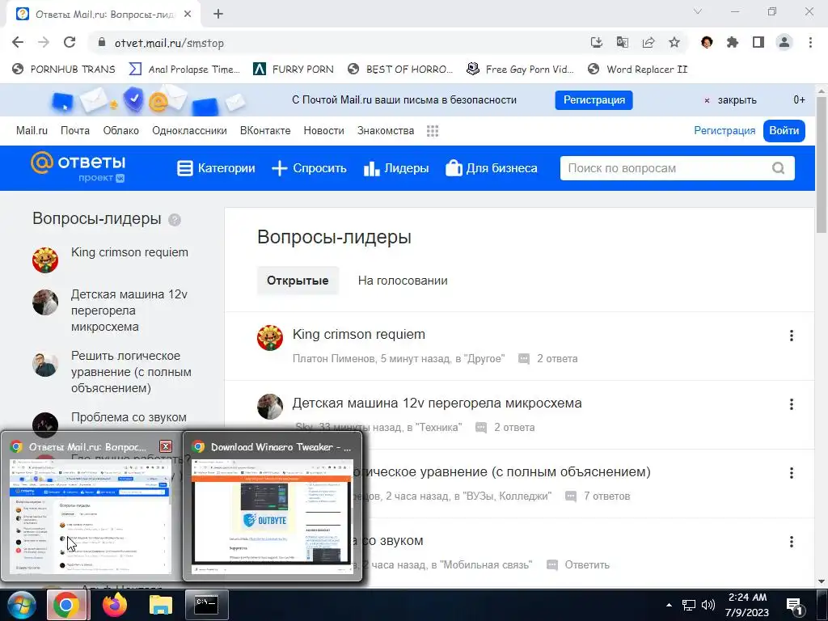Image resolution: width=828 pixels, height=621 pixels.
Task: Switch to the На голосовании tab
Action: [x=403, y=281]
